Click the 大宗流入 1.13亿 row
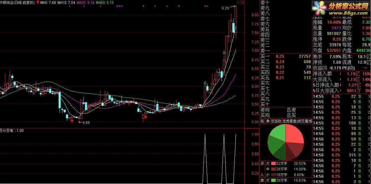Viewport: 371px width, 184px height. [x=342, y=79]
